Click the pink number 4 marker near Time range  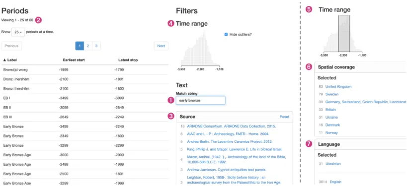click(x=171, y=24)
